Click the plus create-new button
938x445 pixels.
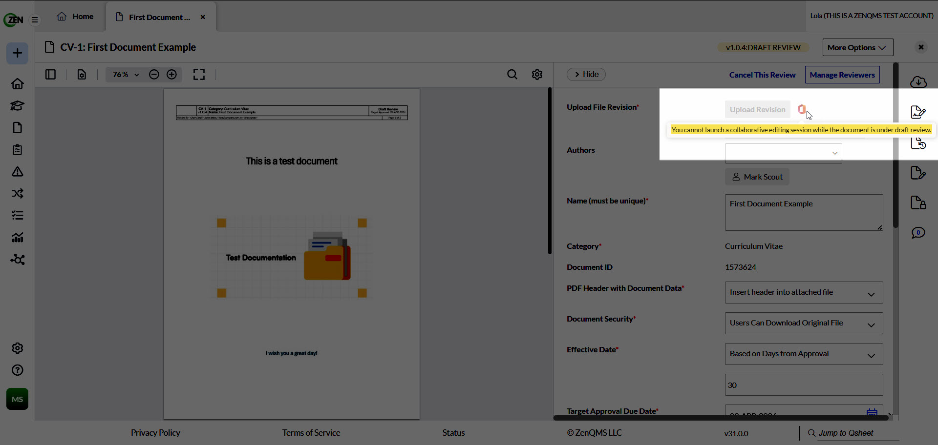17,53
